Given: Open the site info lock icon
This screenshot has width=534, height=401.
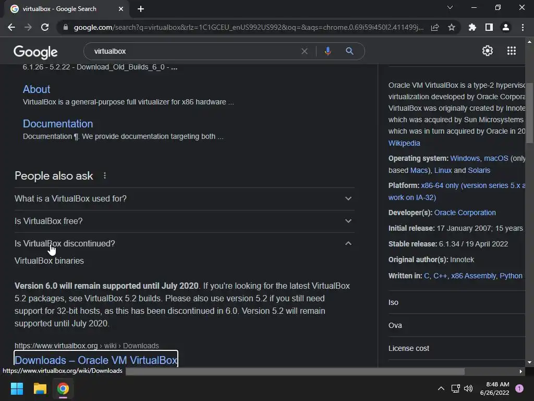Looking at the screenshot, I should point(66,27).
